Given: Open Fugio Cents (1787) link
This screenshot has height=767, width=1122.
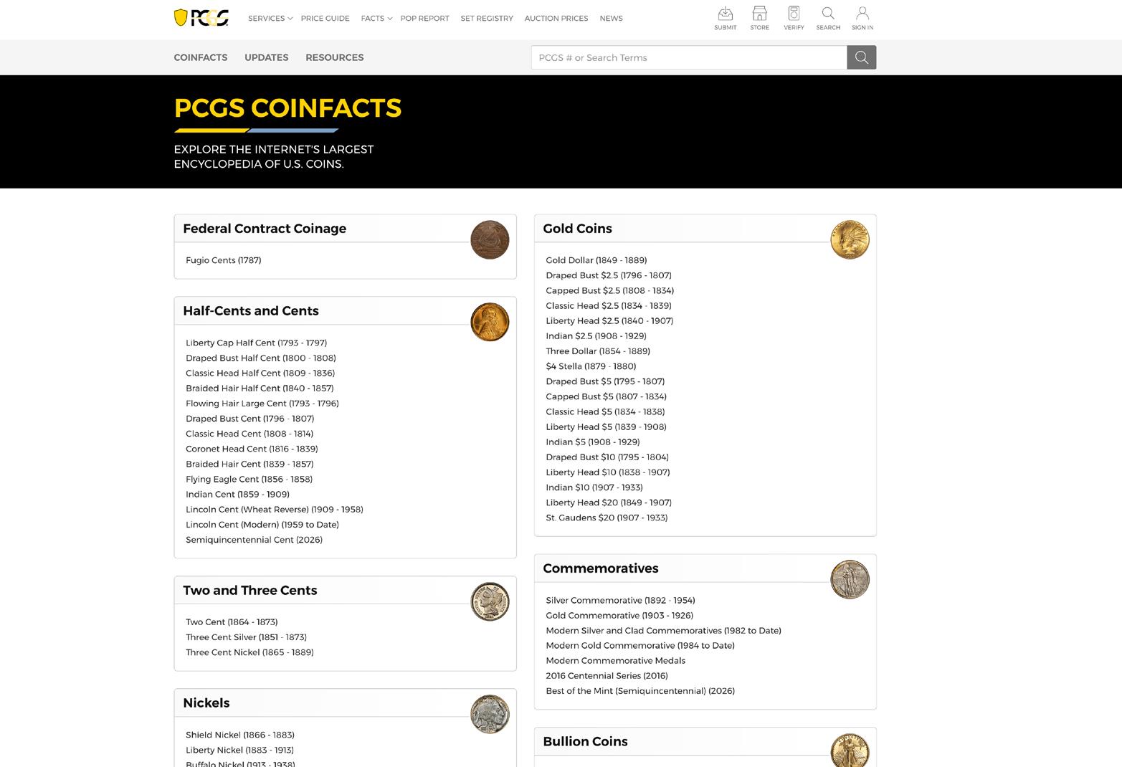Looking at the screenshot, I should click(224, 260).
